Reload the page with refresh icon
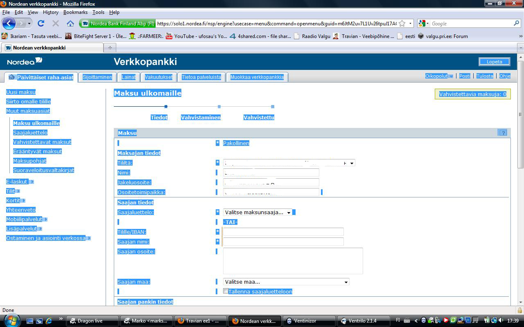Image resolution: width=524 pixels, height=327 pixels. (x=41, y=23)
